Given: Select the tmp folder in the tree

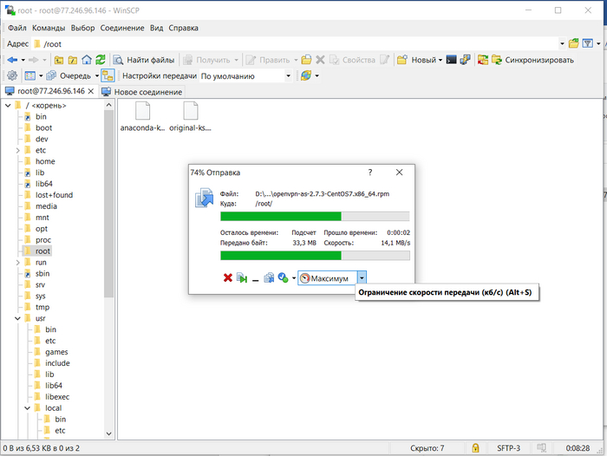Looking at the screenshot, I should click(42, 307).
